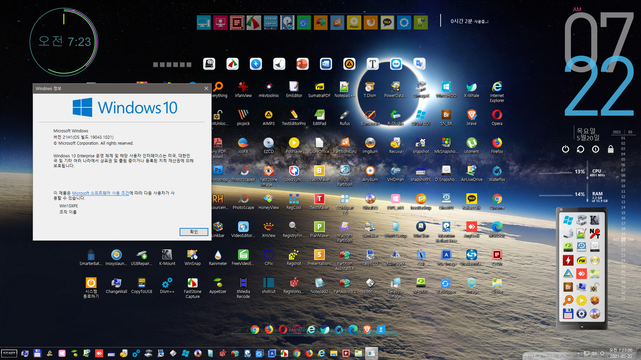Open KakaoTalk desktop icon
The image size is (641, 360).
tap(471, 202)
